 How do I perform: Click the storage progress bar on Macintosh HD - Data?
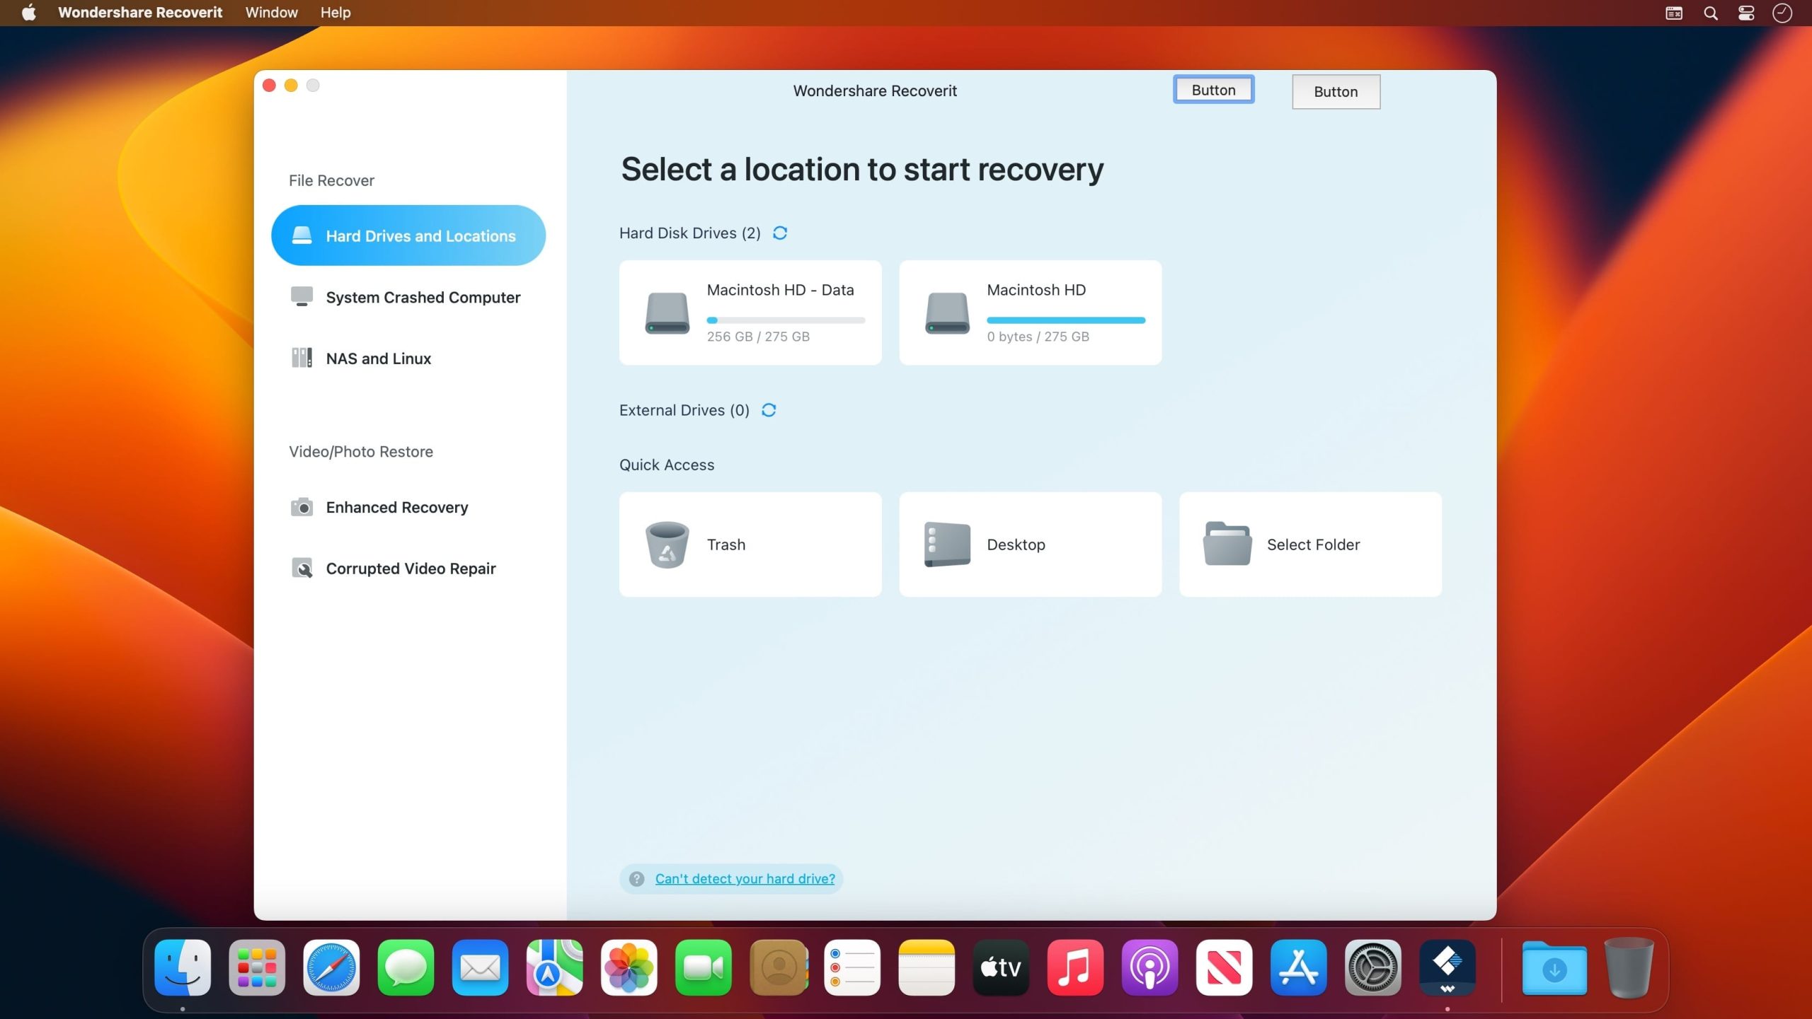[786, 320]
